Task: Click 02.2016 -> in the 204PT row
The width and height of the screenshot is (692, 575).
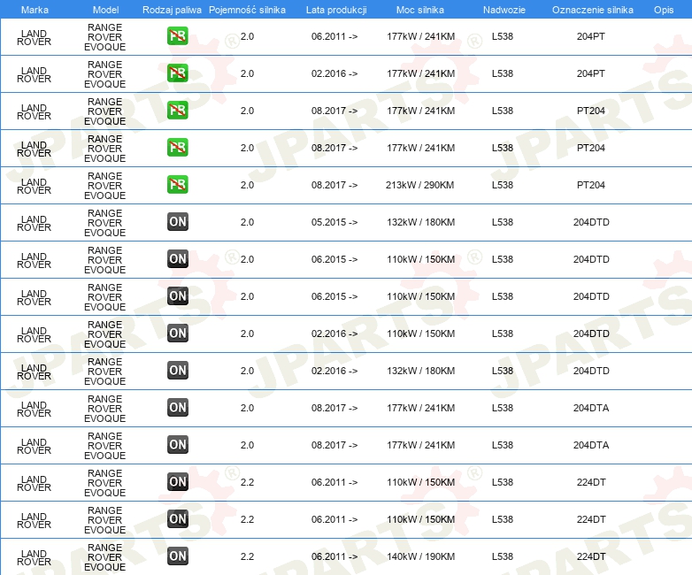Action: [x=334, y=73]
